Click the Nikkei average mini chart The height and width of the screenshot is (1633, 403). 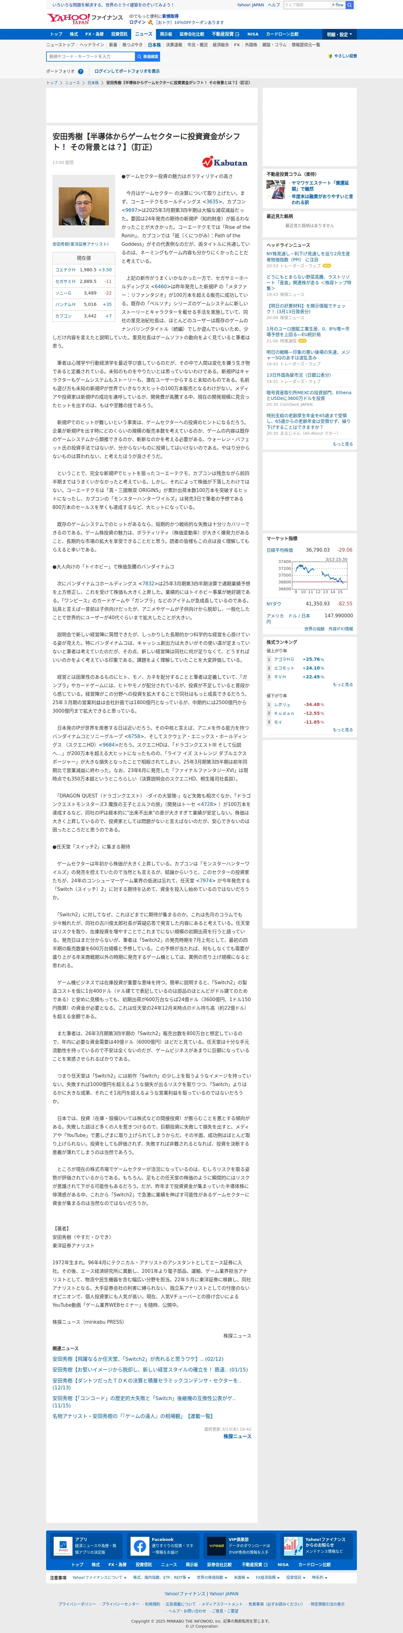tap(313, 575)
